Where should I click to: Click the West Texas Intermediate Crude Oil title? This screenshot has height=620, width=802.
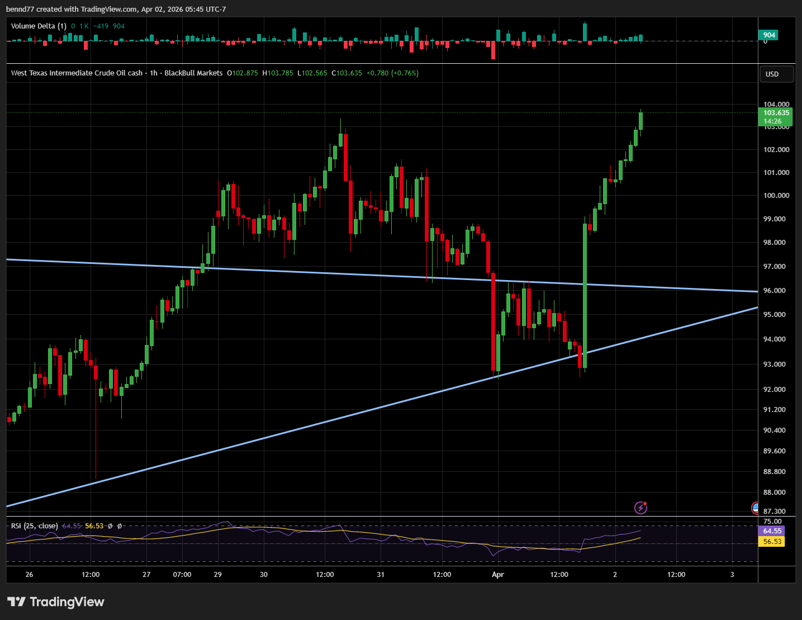tap(77, 73)
